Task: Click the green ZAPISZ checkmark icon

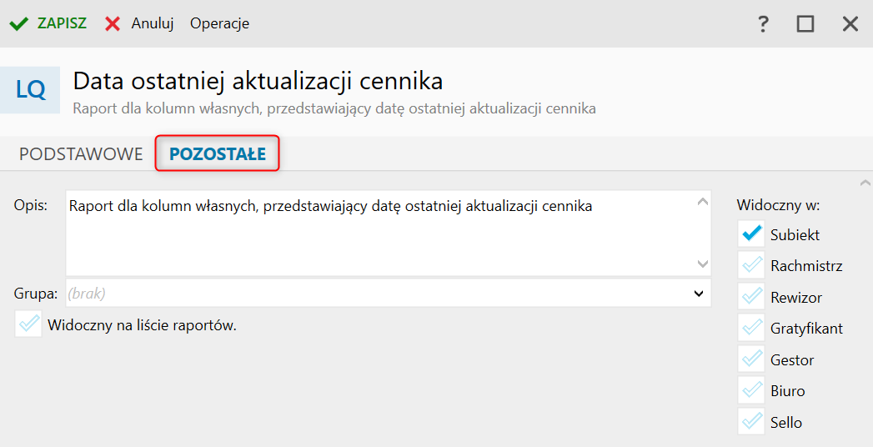Action: [x=18, y=23]
